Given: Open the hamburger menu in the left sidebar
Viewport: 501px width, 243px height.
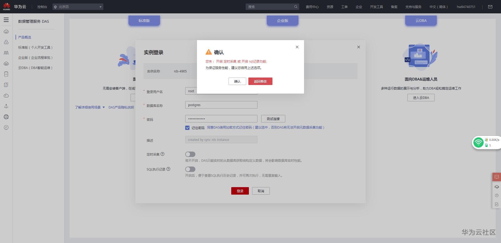Looking at the screenshot, I should [x=6, y=20].
